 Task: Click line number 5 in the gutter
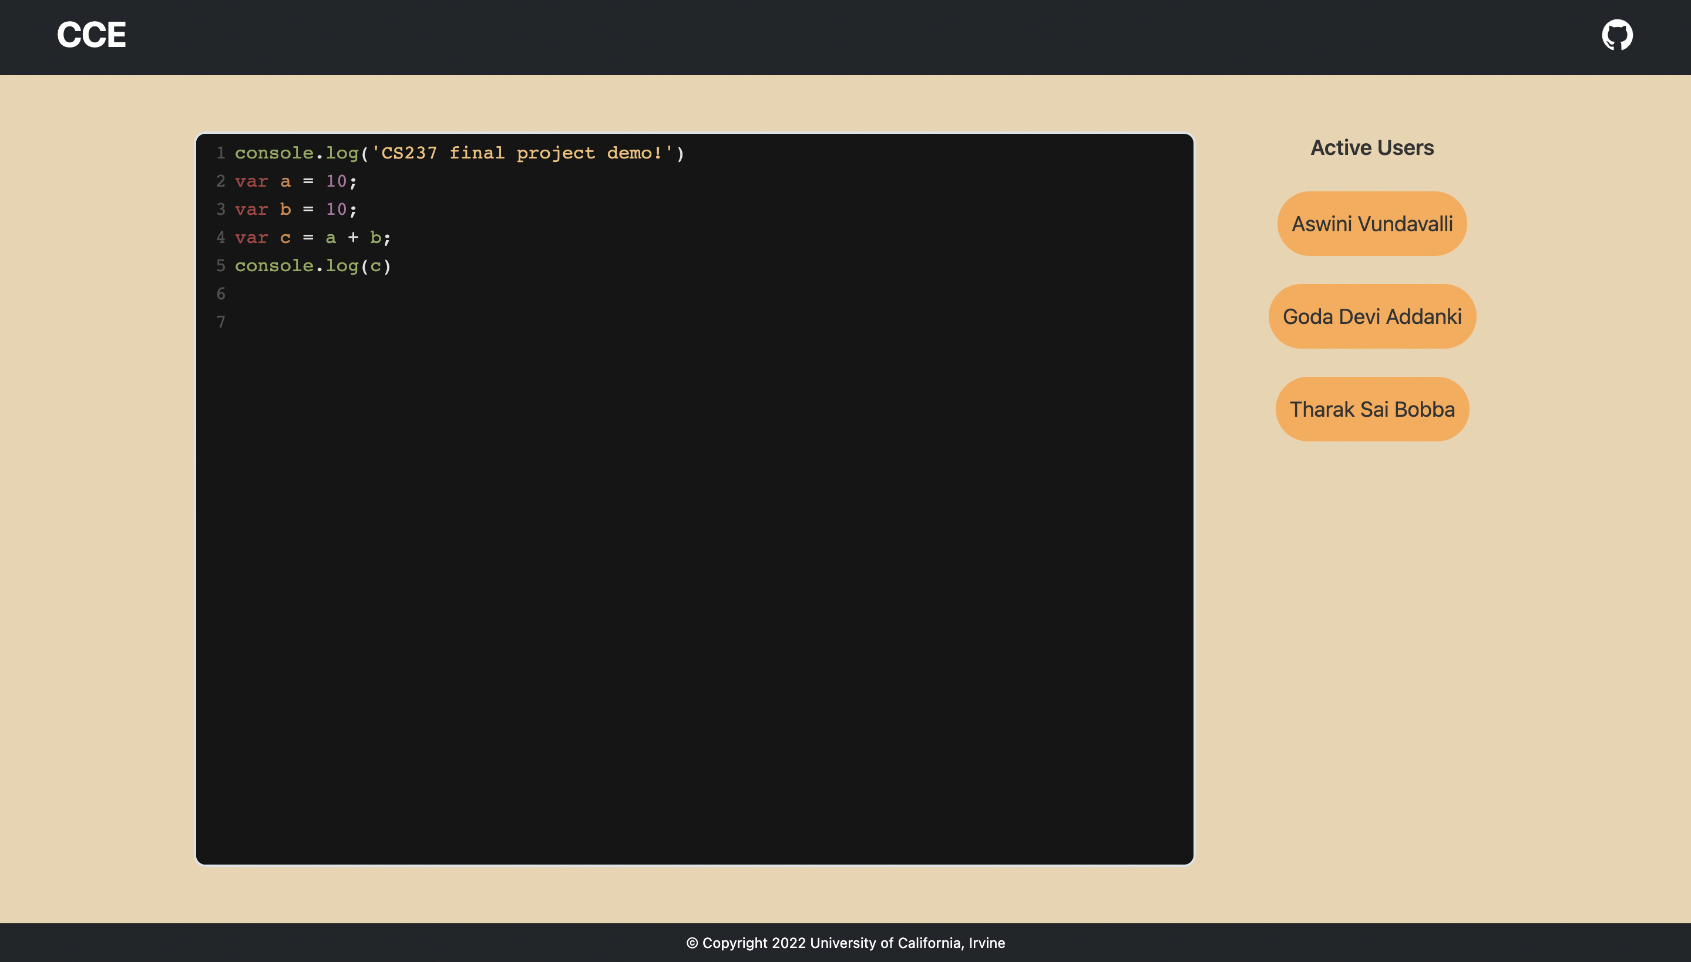[x=221, y=266]
